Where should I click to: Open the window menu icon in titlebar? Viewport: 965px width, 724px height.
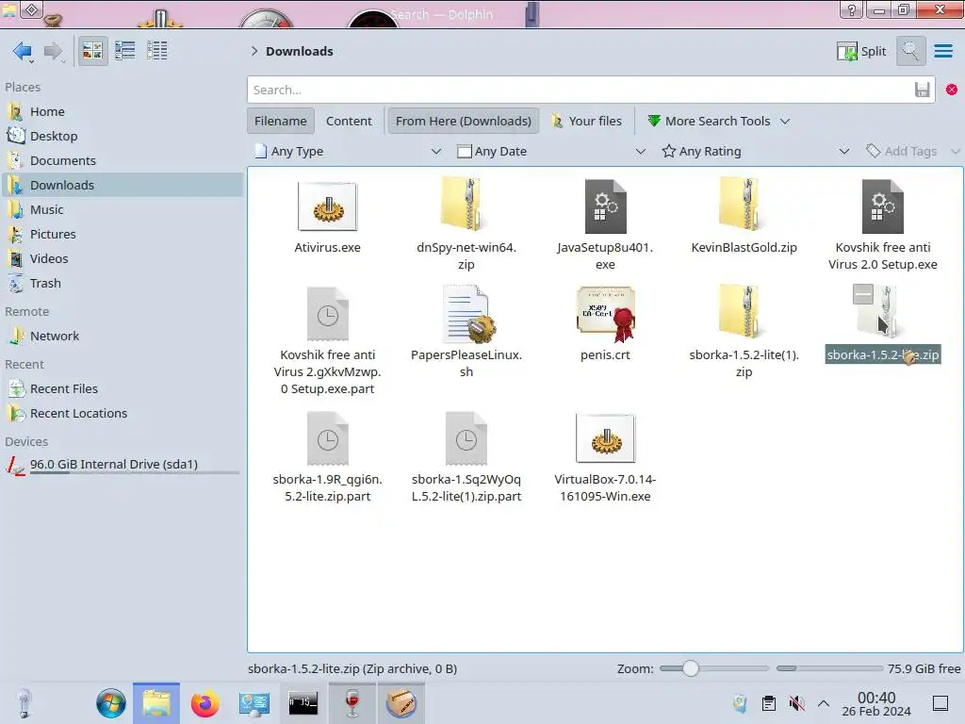(x=31, y=9)
